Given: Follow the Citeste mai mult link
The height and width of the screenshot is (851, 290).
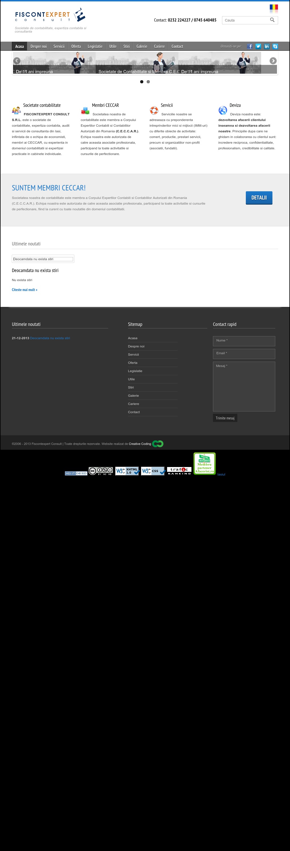Looking at the screenshot, I should click(24, 290).
